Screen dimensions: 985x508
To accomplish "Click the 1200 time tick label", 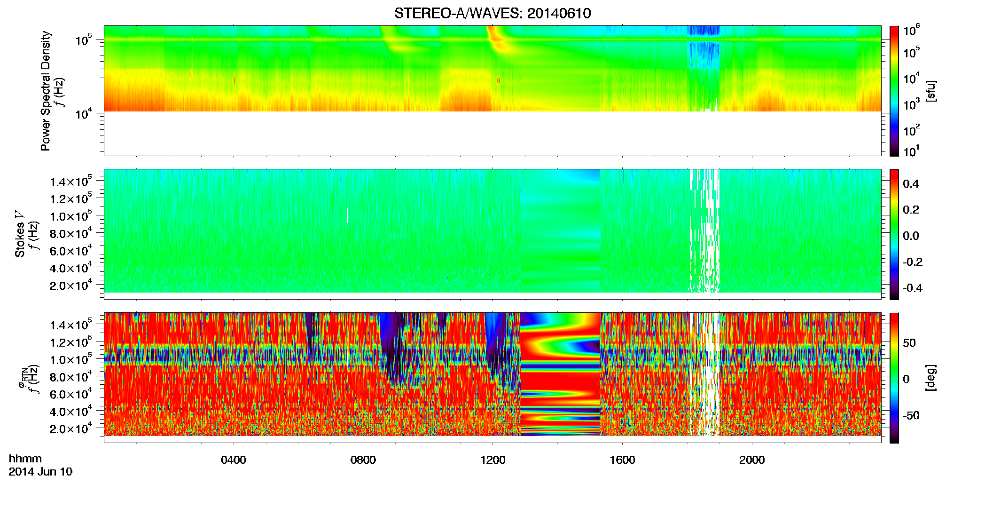I will (493, 460).
